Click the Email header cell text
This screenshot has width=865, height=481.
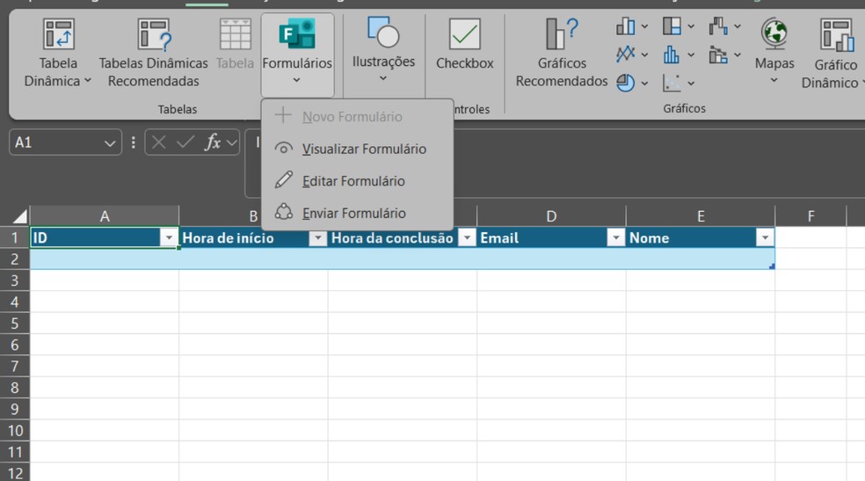click(x=499, y=237)
